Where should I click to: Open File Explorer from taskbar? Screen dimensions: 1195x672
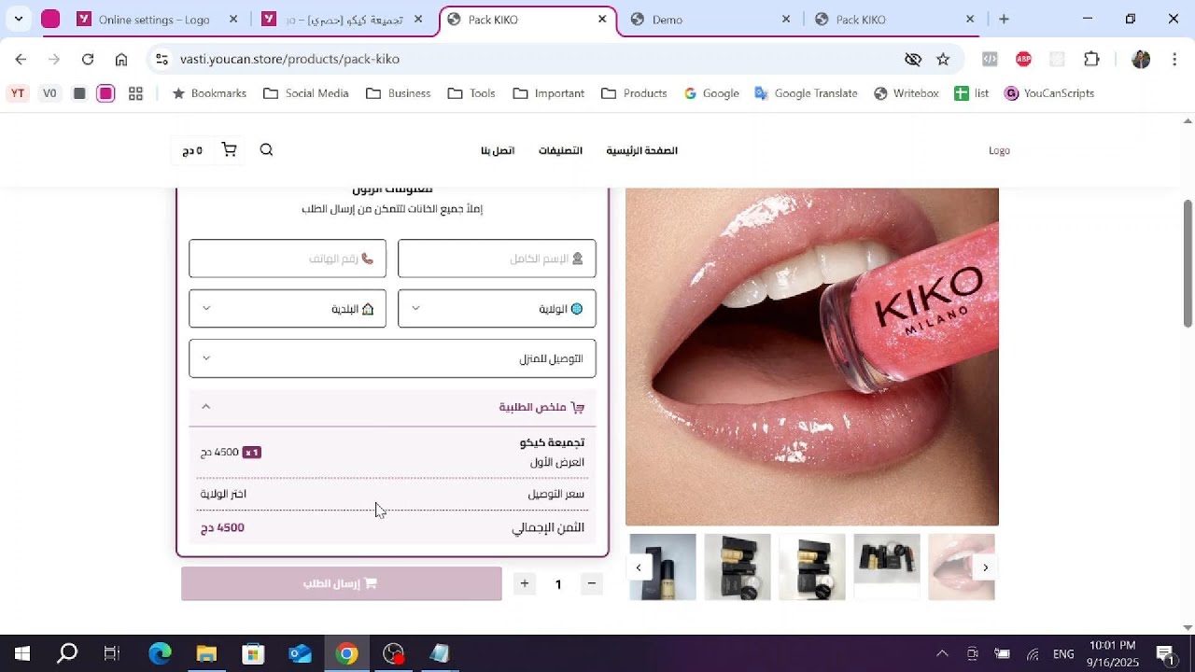[206, 653]
